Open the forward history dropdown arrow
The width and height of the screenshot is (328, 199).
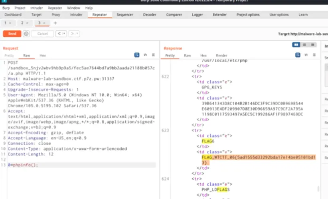pyautogui.click(x=77, y=33)
